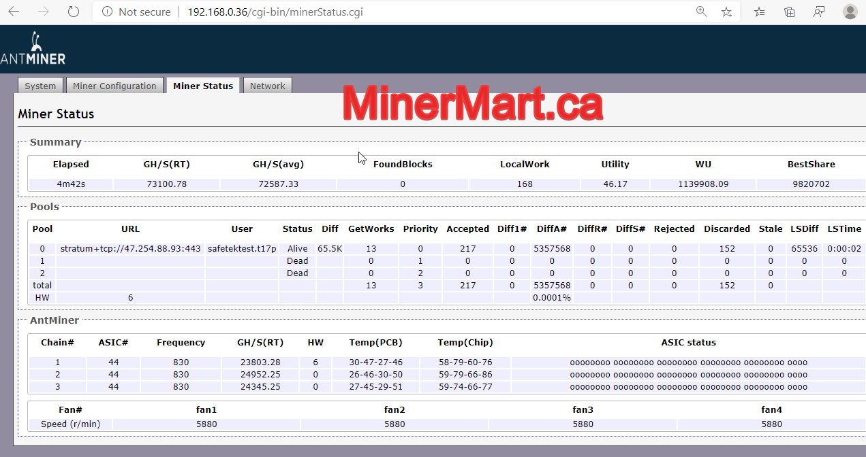
Task: Open the Collections icon in the toolbar
Action: click(x=789, y=11)
